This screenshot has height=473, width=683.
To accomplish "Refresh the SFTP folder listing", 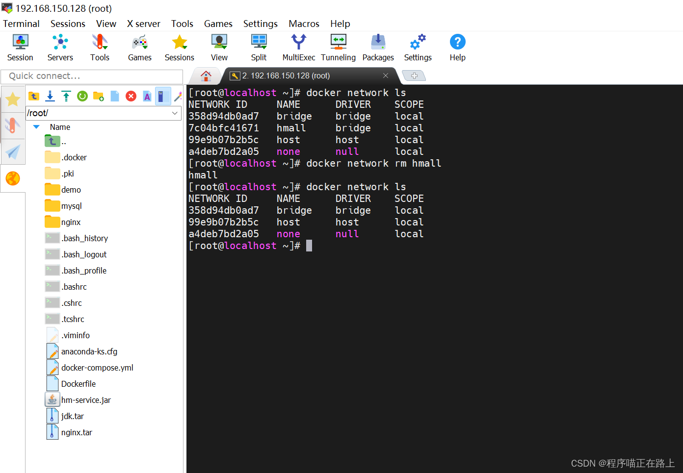I will 82,96.
